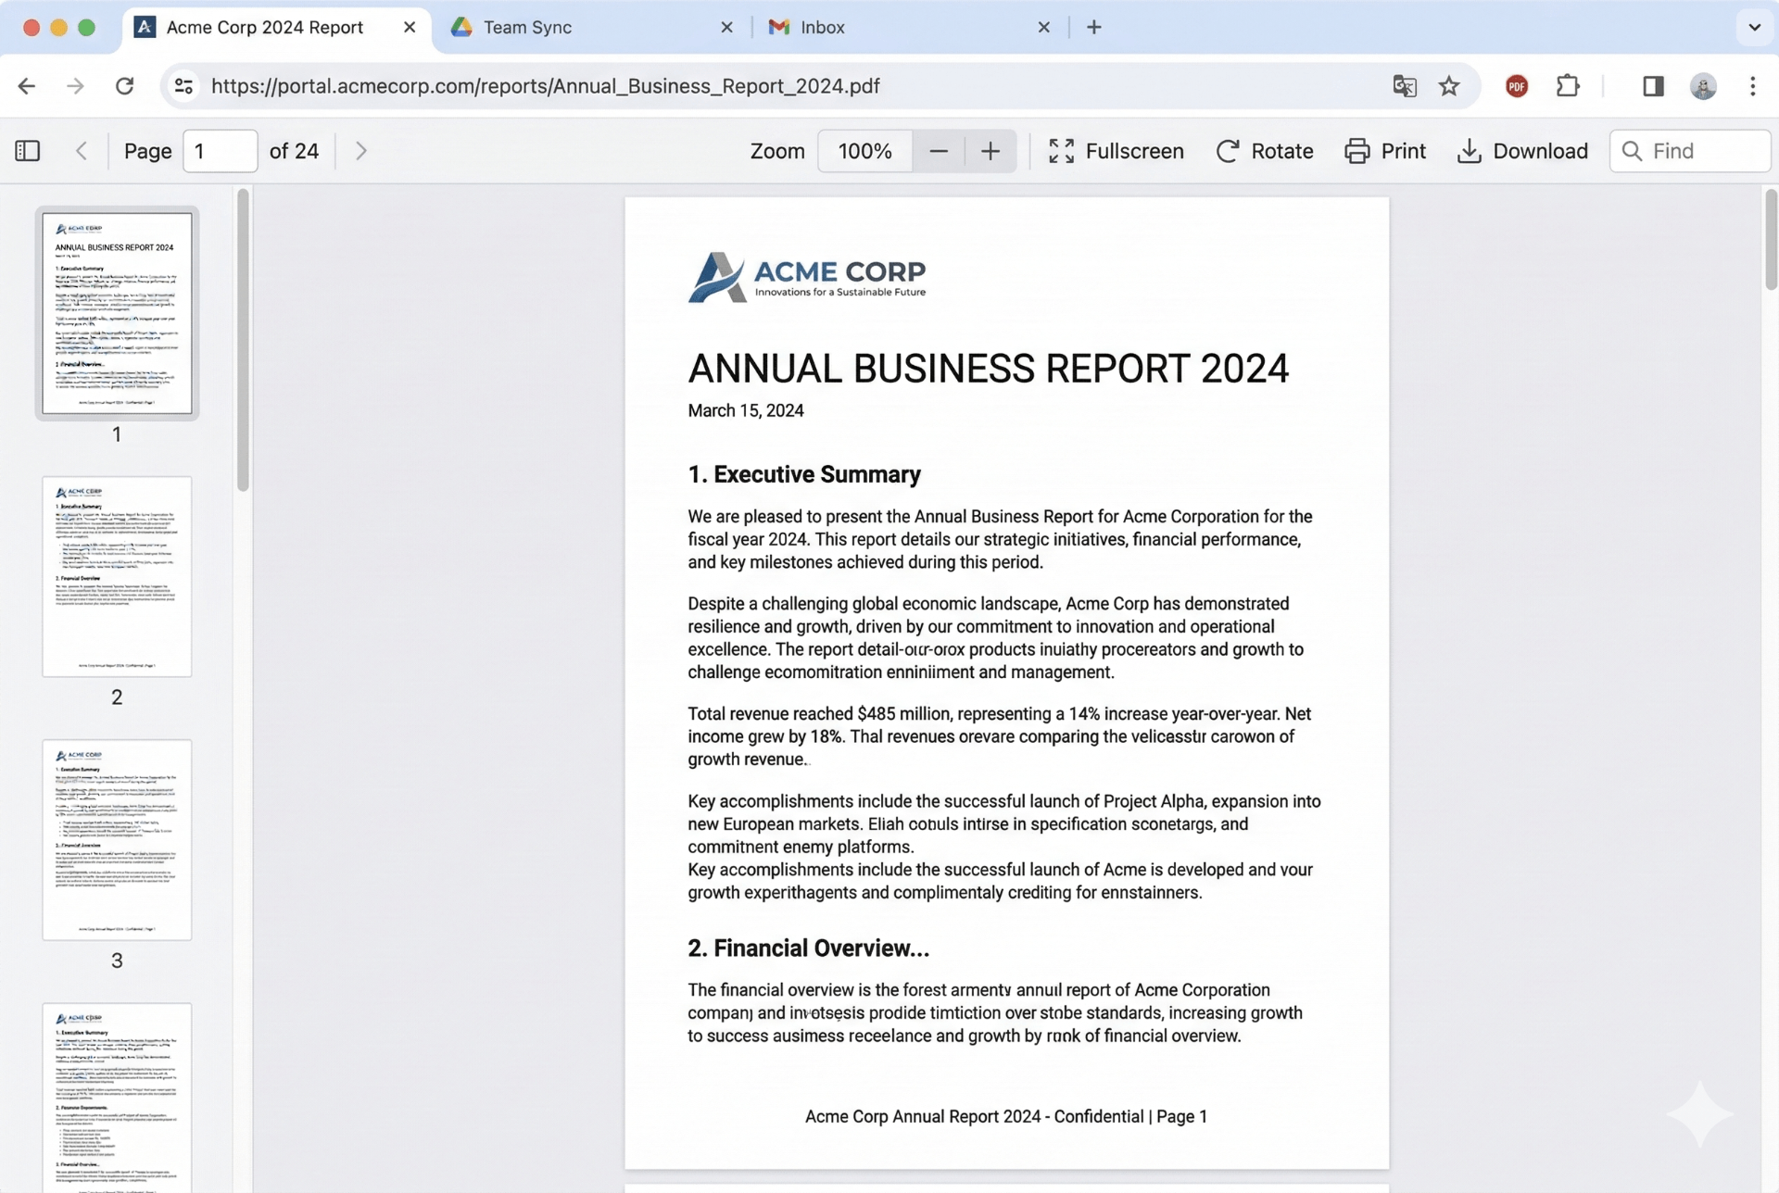The width and height of the screenshot is (1779, 1193).
Task: Select page 3 thumbnail in sidebar
Action: point(116,839)
